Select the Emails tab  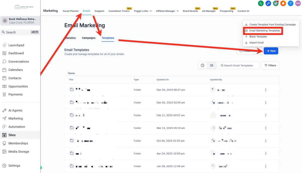pyautogui.click(x=87, y=11)
